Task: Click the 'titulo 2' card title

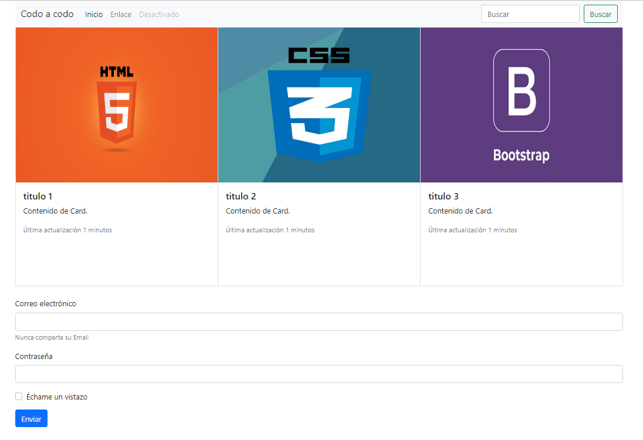Action: (241, 197)
